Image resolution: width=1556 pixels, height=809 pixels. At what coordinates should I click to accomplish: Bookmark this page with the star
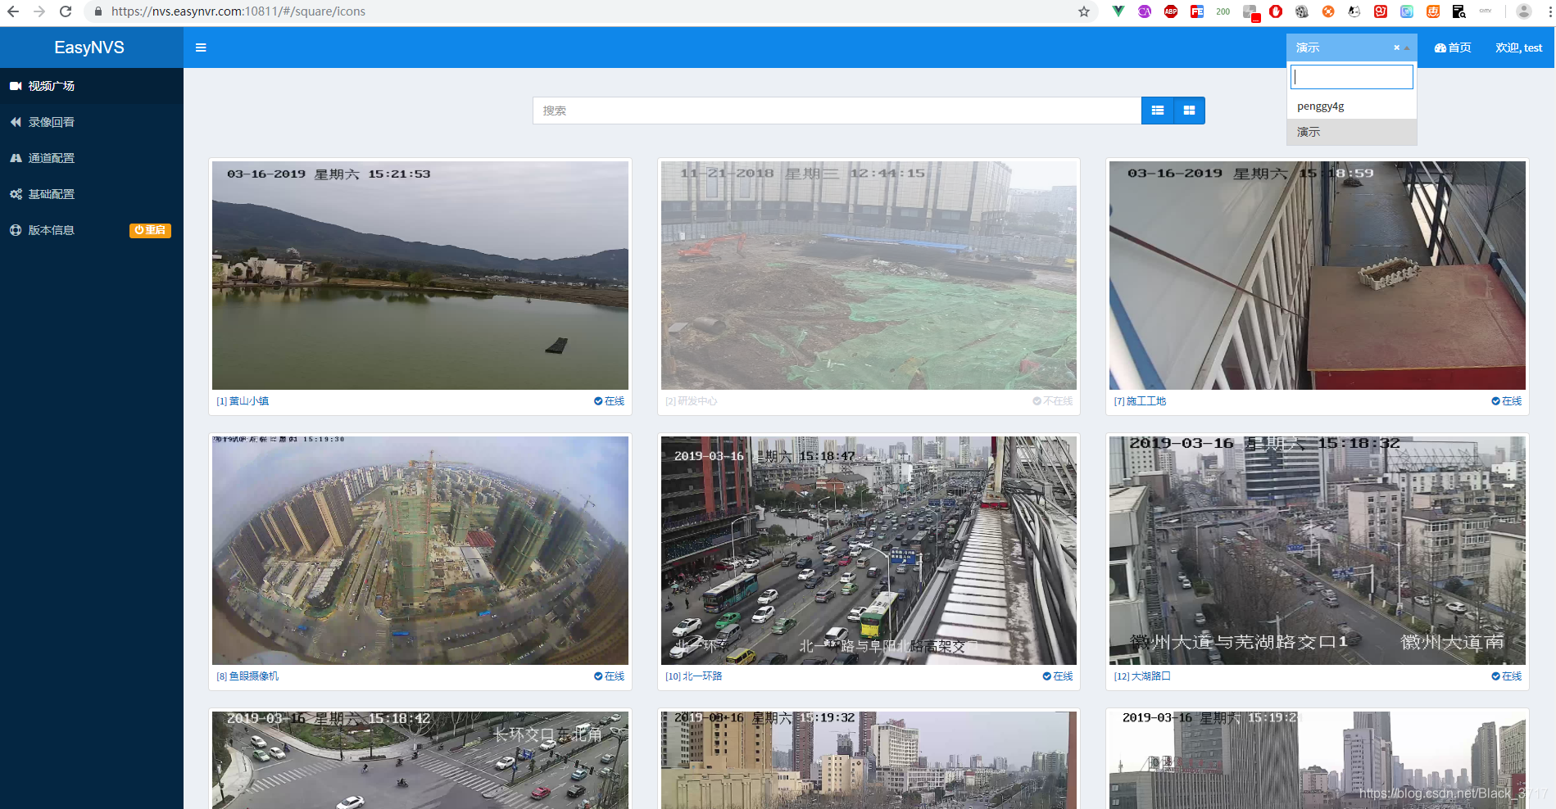click(1083, 11)
